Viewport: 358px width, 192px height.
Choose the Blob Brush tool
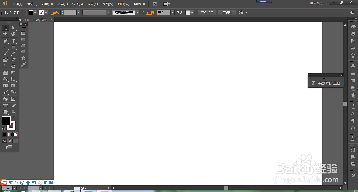(6, 60)
